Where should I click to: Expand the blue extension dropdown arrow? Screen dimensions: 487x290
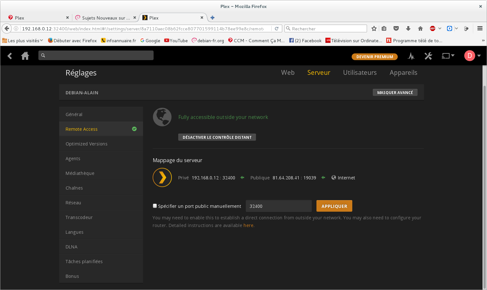click(x=456, y=28)
